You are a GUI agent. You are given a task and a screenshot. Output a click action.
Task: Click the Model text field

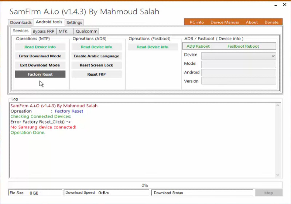(x=238, y=64)
